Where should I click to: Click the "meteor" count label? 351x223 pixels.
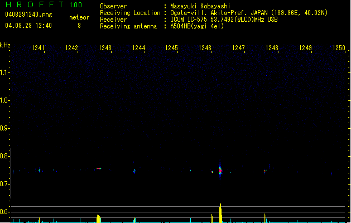tap(79, 17)
